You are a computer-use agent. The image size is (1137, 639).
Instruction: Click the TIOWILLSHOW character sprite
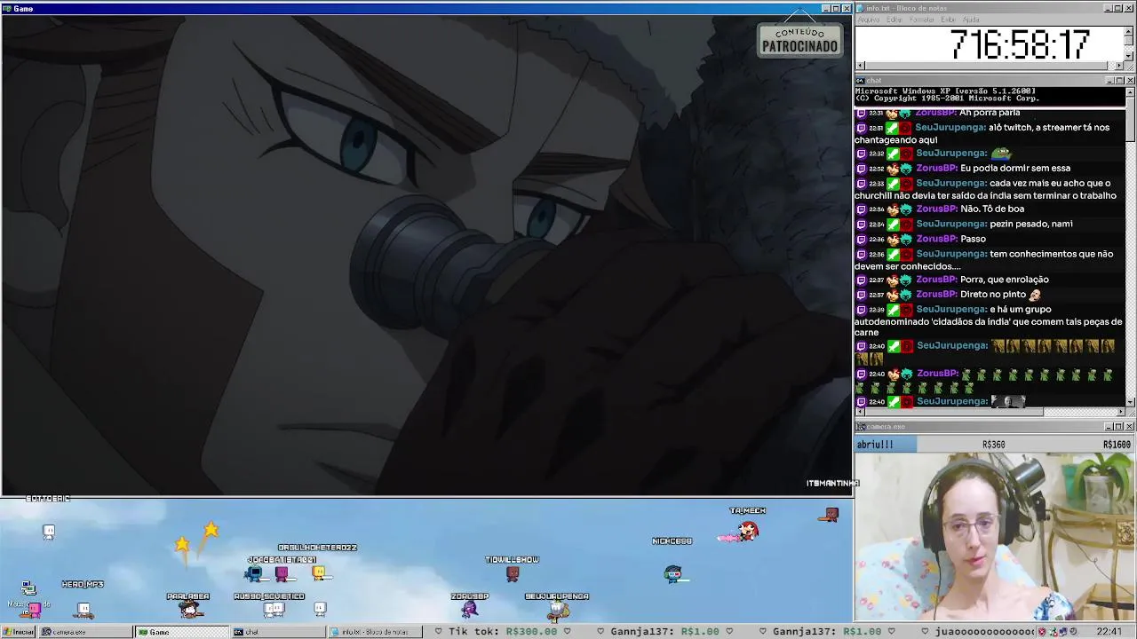tap(513, 573)
